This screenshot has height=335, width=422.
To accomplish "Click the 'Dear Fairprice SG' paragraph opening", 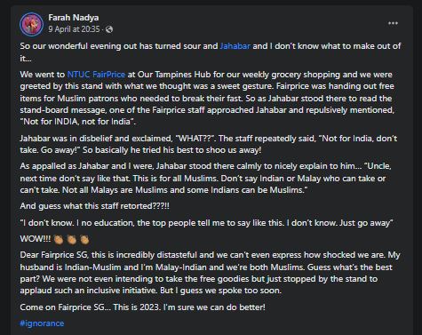I will pyautogui.click(x=210, y=273).
